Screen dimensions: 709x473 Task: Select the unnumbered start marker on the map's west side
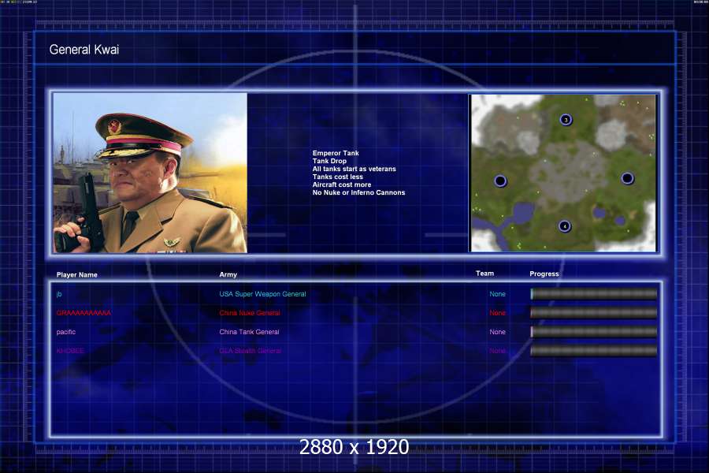tap(500, 181)
